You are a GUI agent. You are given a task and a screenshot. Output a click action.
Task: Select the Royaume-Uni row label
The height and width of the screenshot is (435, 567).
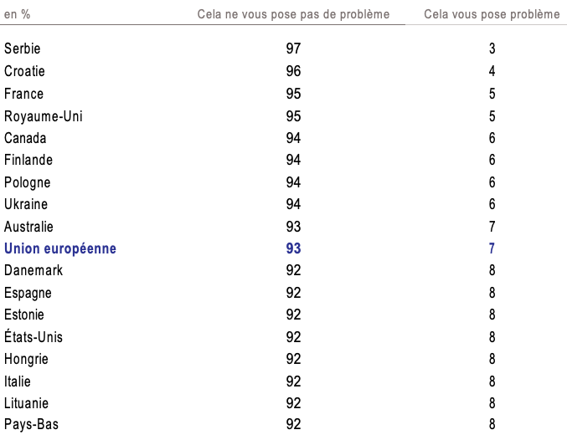pyautogui.click(x=44, y=116)
